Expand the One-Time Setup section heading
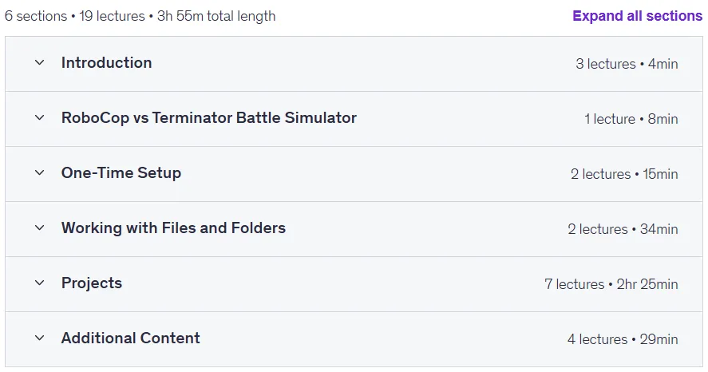The image size is (708, 372). (x=121, y=173)
